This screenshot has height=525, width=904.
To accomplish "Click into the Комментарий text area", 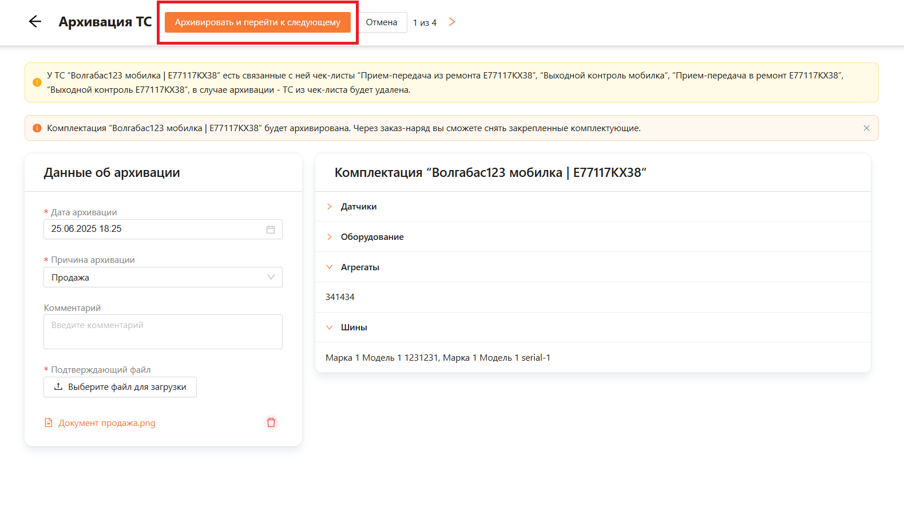I will click(x=162, y=331).
